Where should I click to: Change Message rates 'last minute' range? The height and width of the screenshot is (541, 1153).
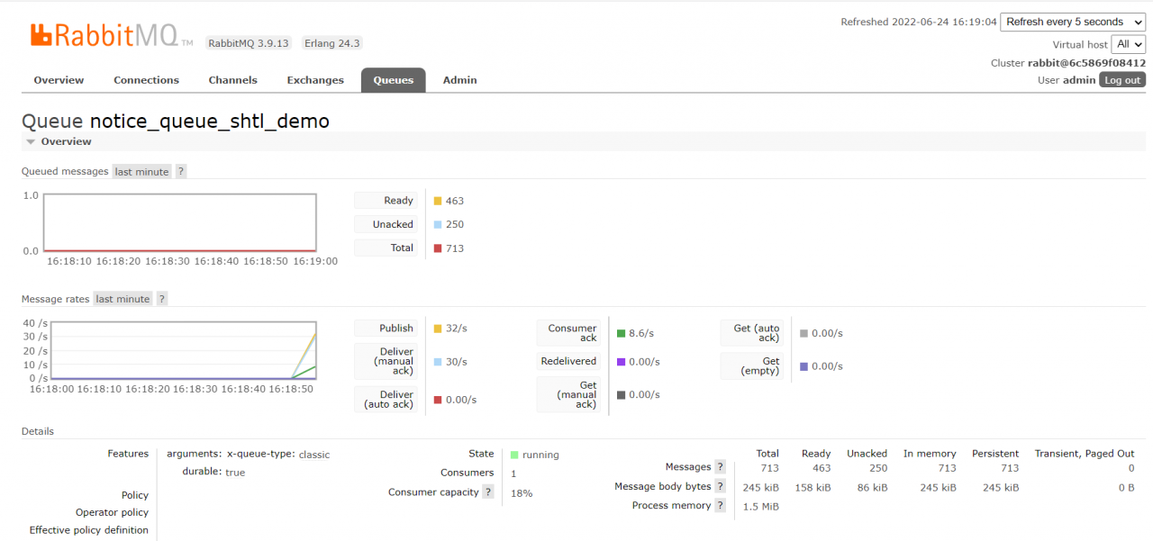[x=123, y=299]
